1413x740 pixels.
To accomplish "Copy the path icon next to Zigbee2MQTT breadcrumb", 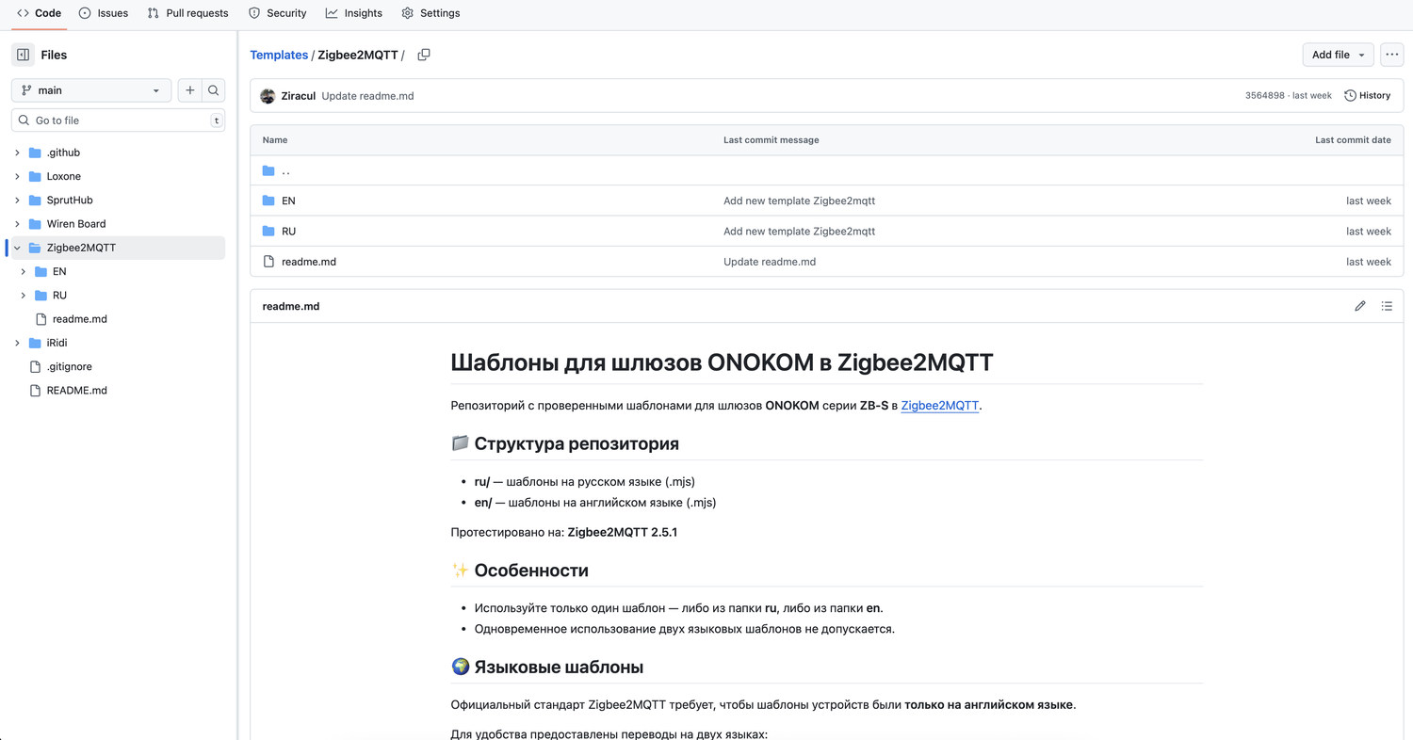I will click(424, 55).
